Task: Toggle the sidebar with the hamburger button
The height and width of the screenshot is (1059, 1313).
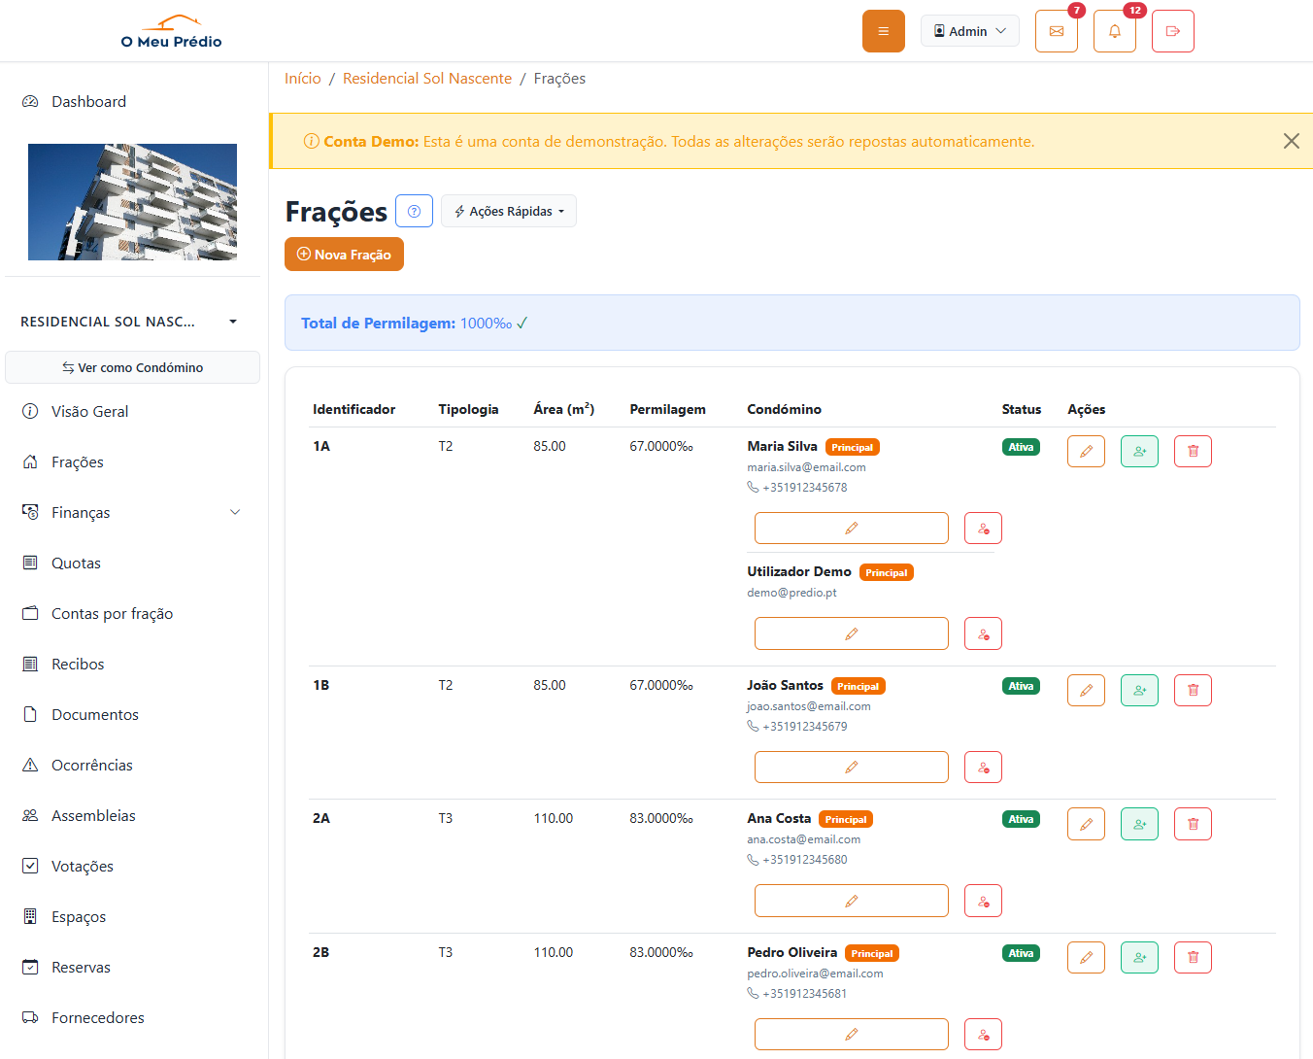Action: point(883,31)
